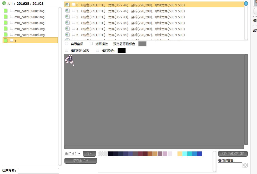
Task: Click the green file icon for mm_coat16900a.img
Action: [6, 23]
